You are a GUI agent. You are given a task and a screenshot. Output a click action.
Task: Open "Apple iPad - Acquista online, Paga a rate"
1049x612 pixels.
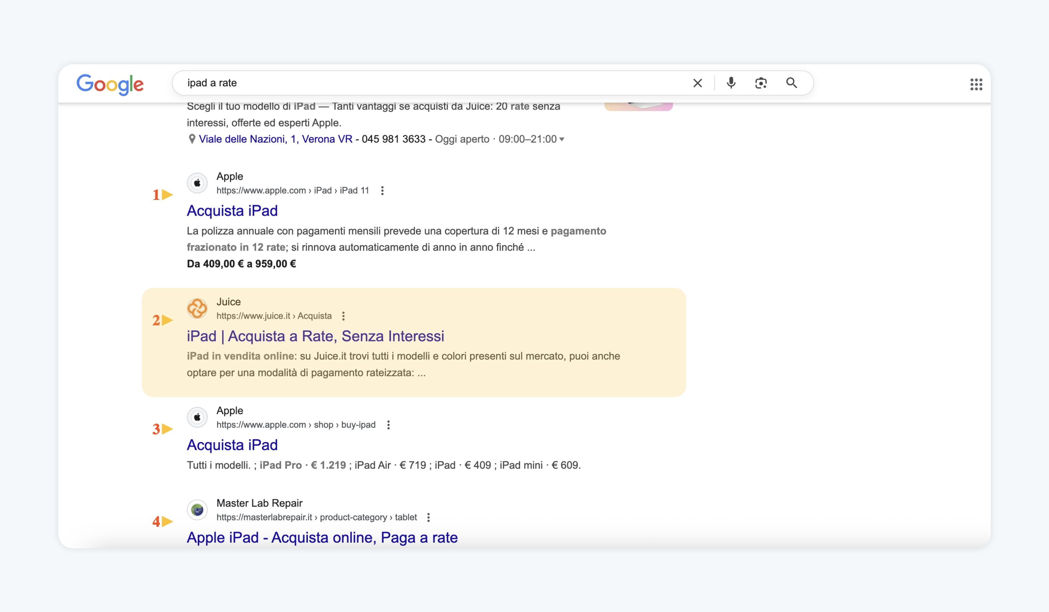pos(322,537)
